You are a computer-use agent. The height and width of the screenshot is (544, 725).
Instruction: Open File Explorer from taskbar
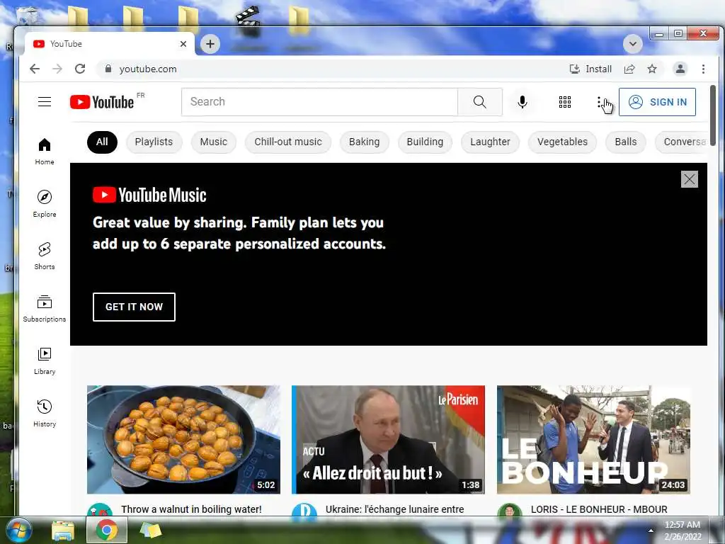tap(63, 530)
